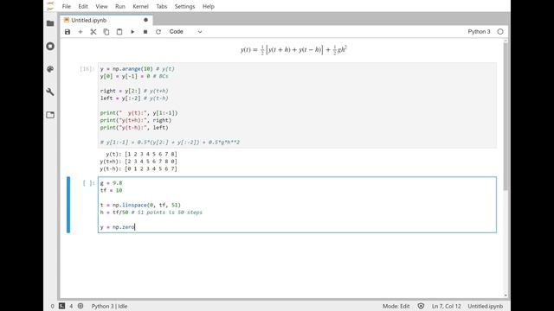
Task: Open the Commands palette sidebar icon
Action: click(x=50, y=69)
